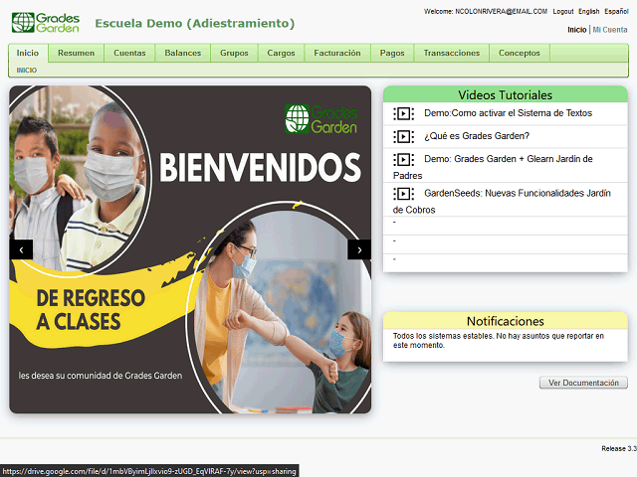Open video icon for Sistema de Textos demo

(x=403, y=113)
